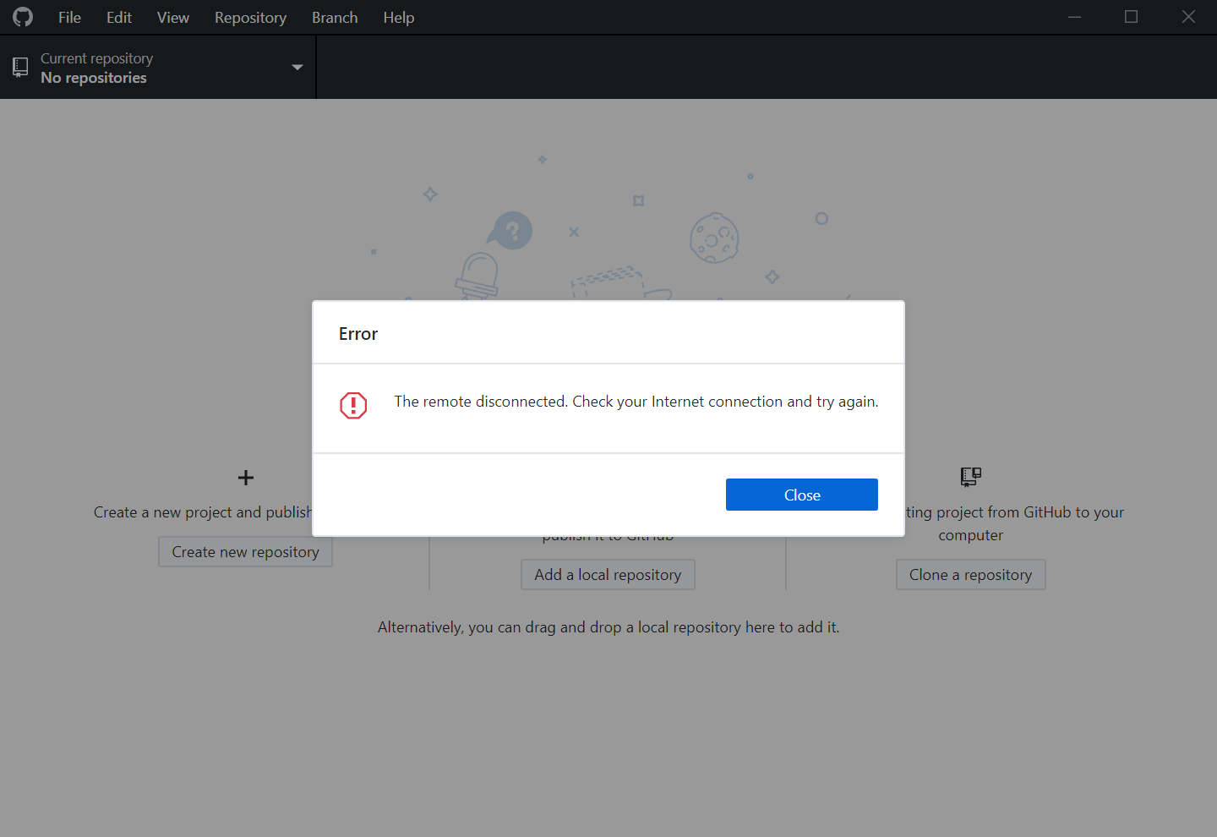Open the Branch menu
This screenshot has height=837, width=1217.
(334, 17)
